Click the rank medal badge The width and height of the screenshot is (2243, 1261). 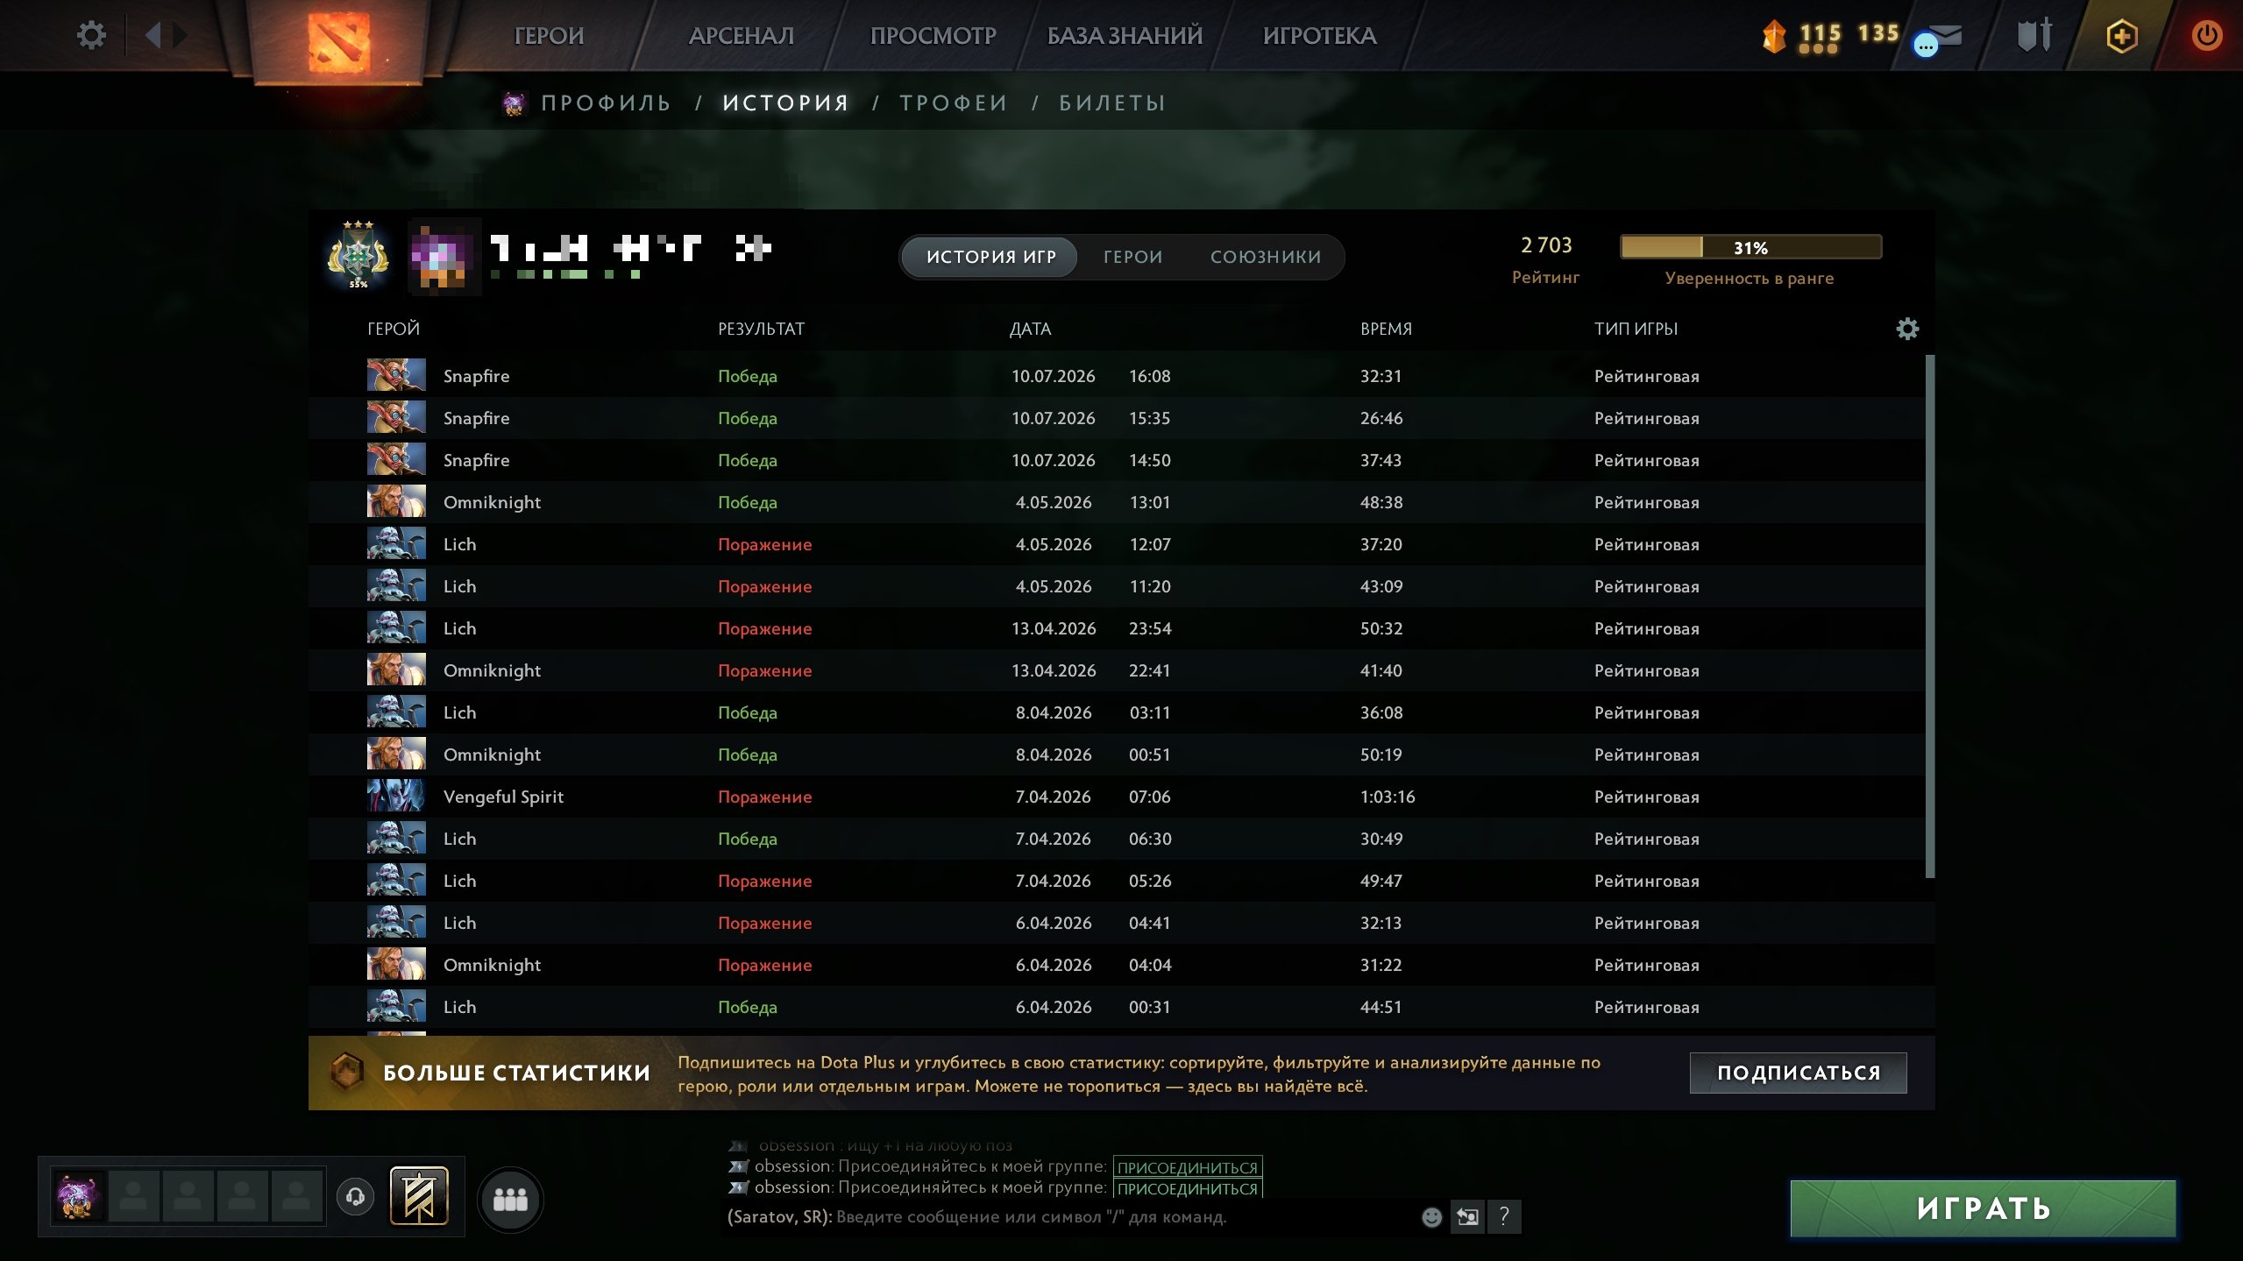tap(358, 255)
